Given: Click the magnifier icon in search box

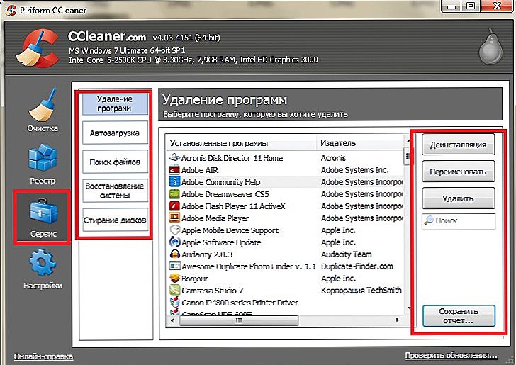Looking at the screenshot, I should pos(428,220).
